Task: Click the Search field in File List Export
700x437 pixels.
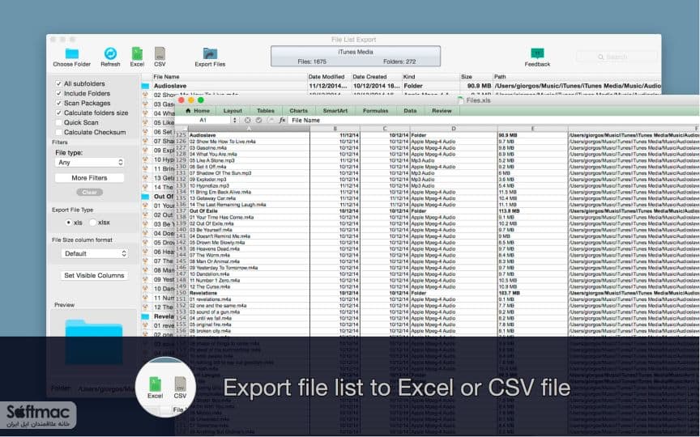Action: click(617, 57)
